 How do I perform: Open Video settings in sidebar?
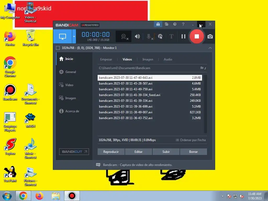click(74, 85)
